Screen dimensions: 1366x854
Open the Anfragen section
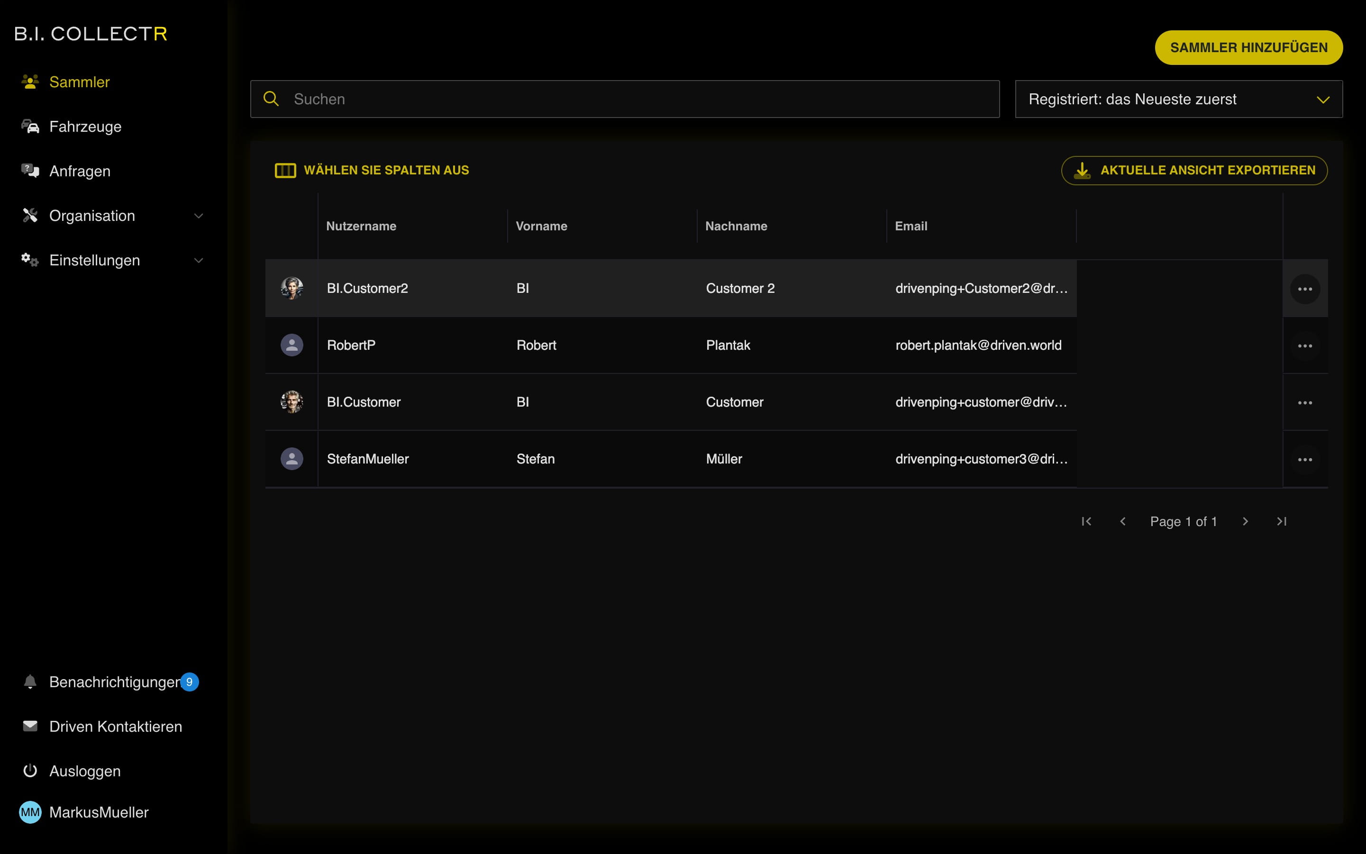pyautogui.click(x=79, y=171)
